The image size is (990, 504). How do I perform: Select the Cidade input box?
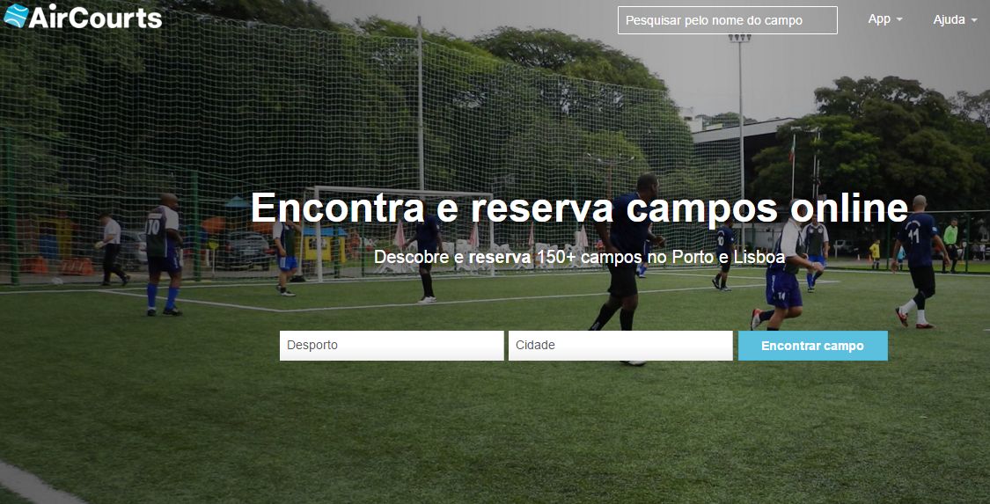[x=620, y=346]
